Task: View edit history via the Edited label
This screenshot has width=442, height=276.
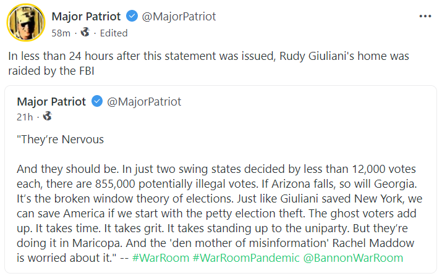Action: 114,33
